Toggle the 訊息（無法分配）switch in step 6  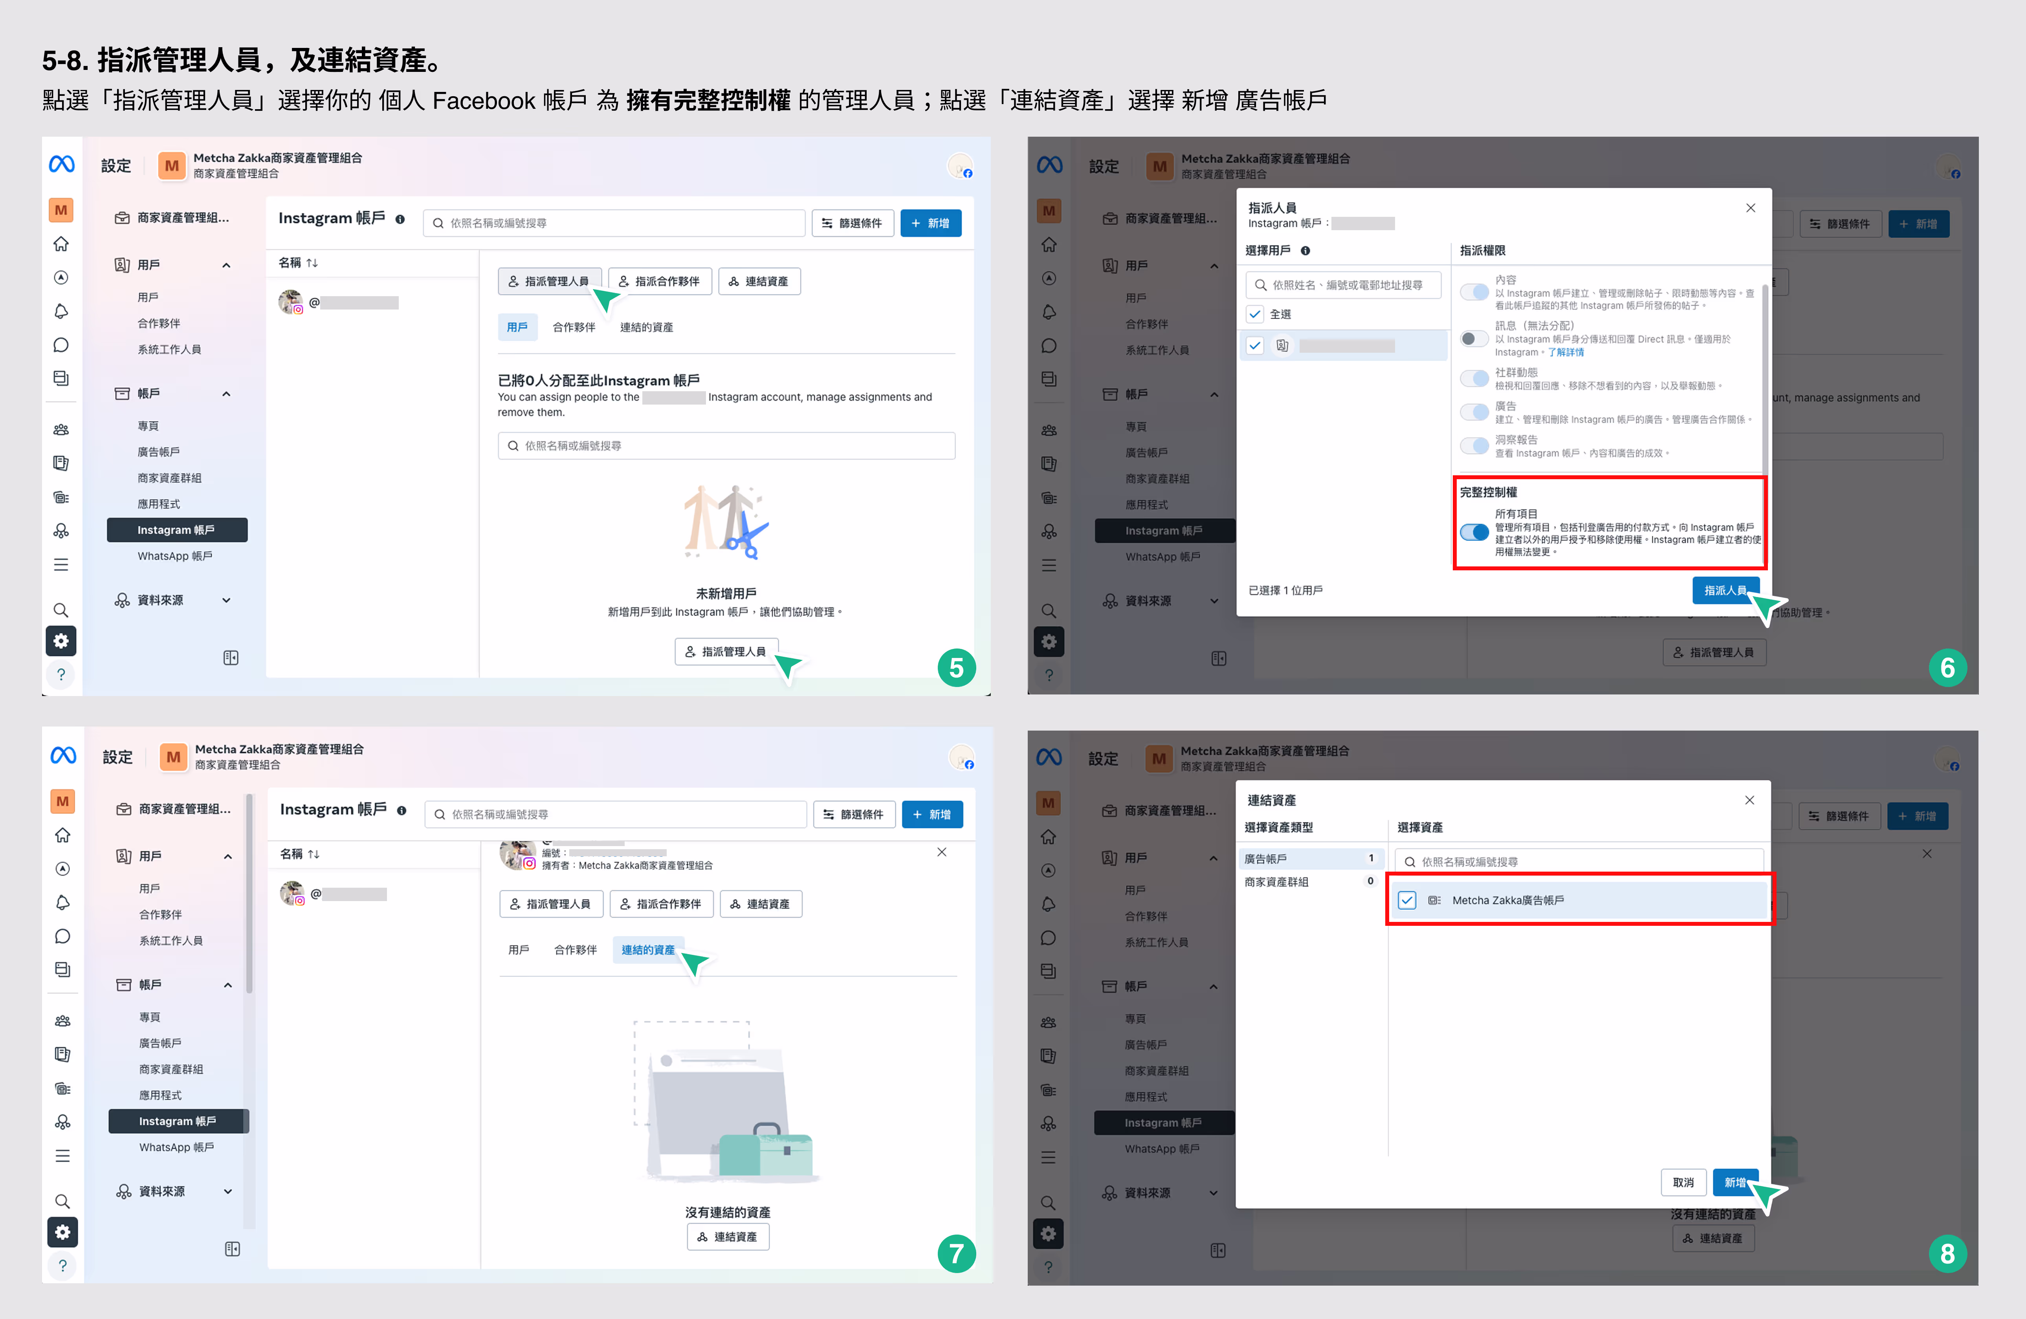1474,339
